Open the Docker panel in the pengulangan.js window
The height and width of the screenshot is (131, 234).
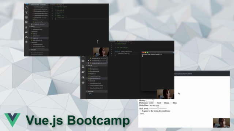(83, 72)
